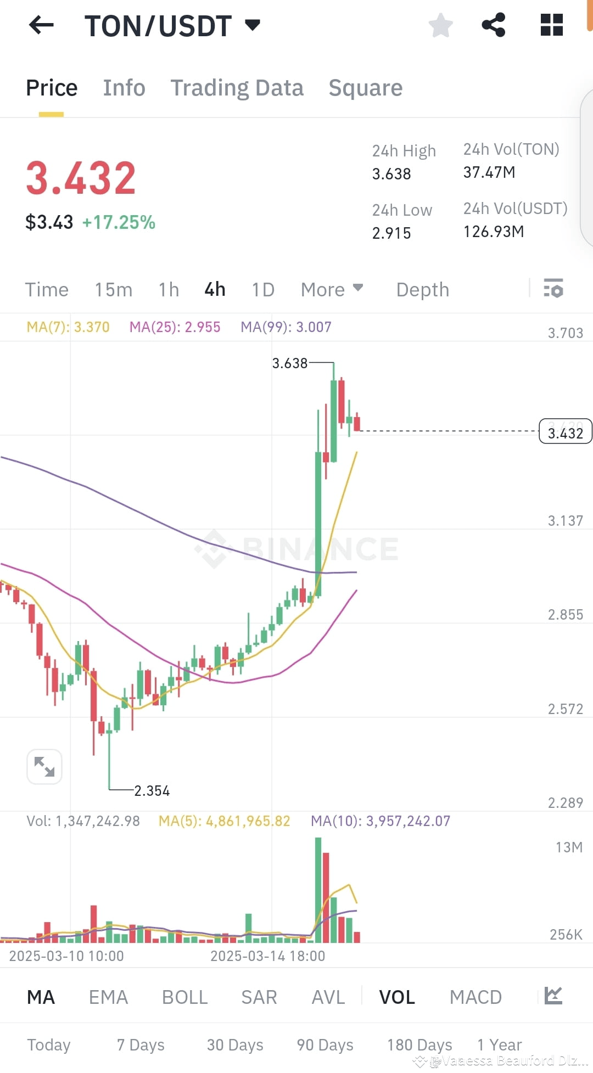This screenshot has height=1073, width=593.
Task: Switch to the Trading Data tab
Action: (x=237, y=88)
